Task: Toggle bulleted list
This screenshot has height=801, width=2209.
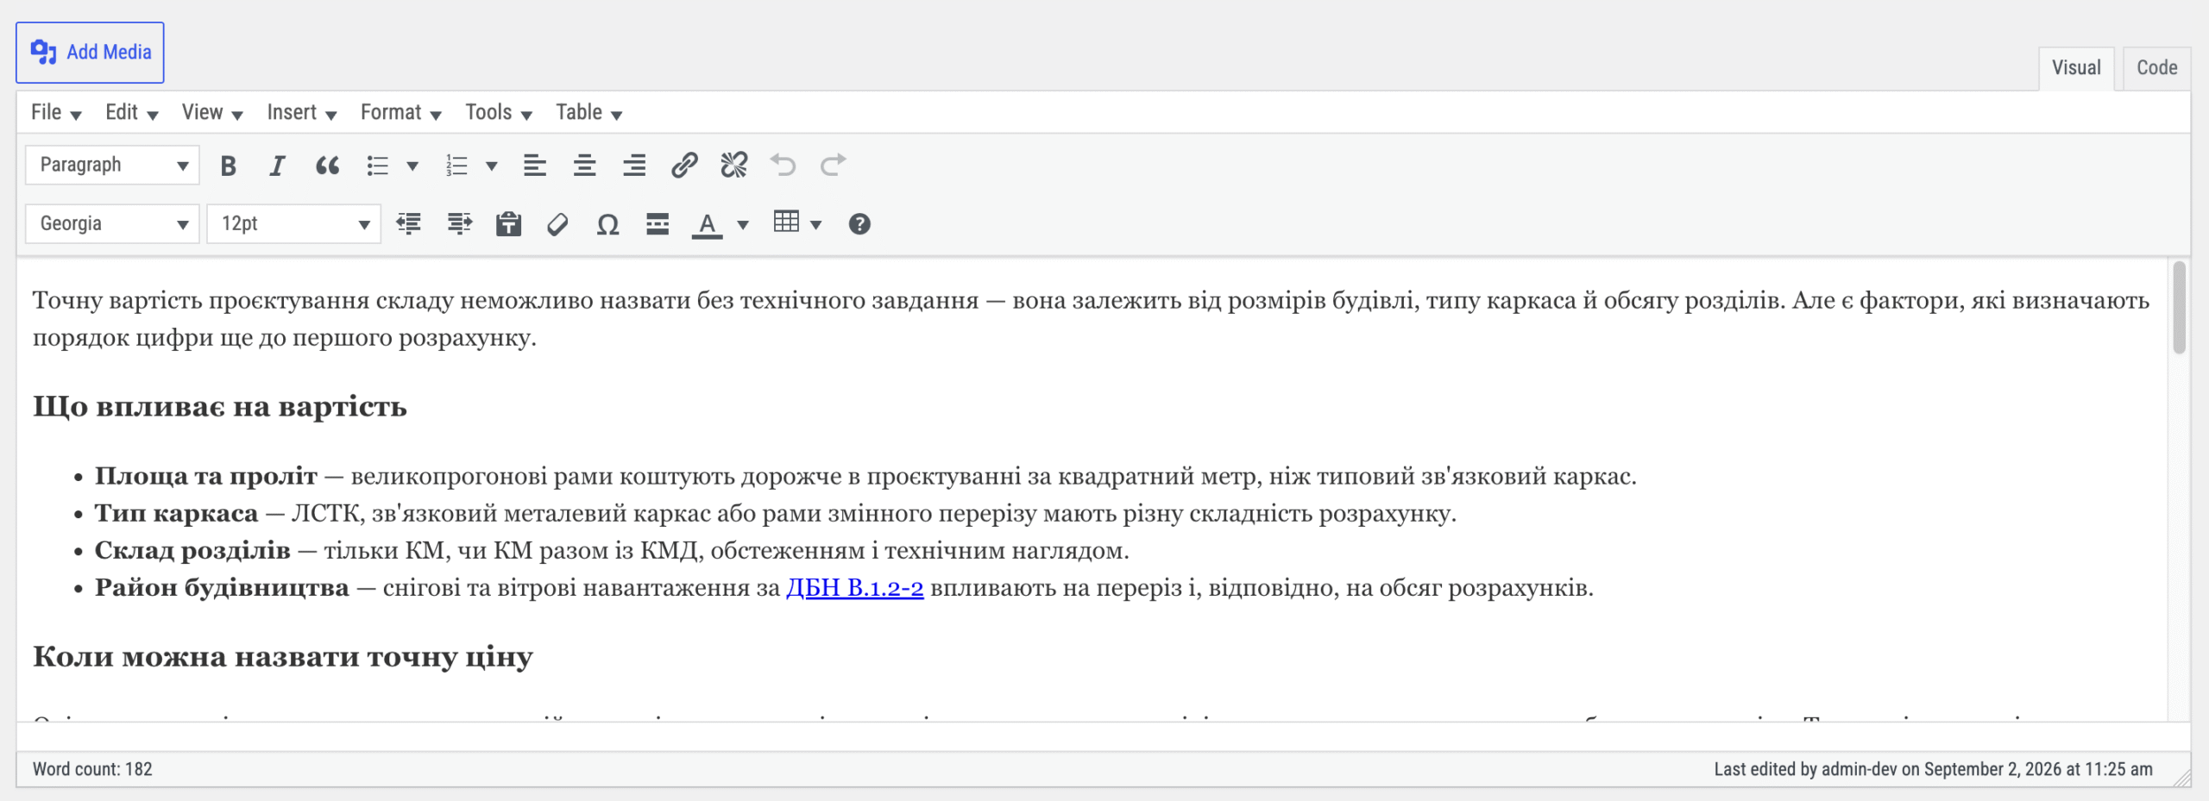Action: (378, 166)
